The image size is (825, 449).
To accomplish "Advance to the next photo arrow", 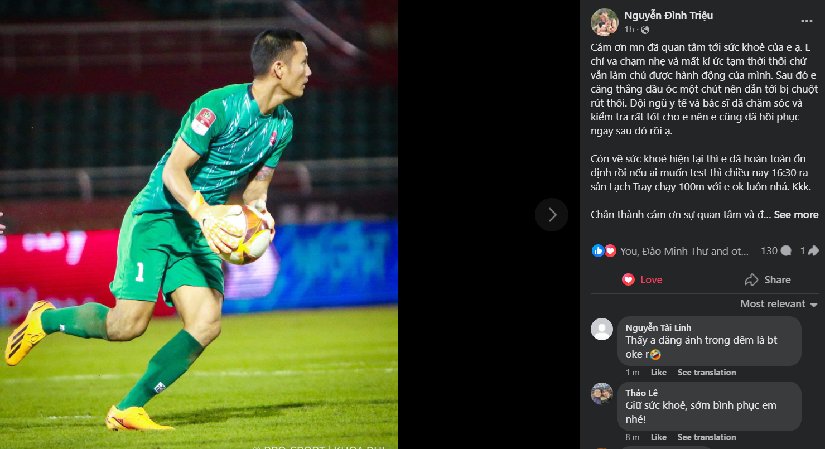I will click(552, 215).
